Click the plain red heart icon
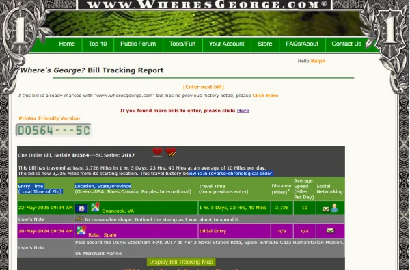 pos(157,152)
